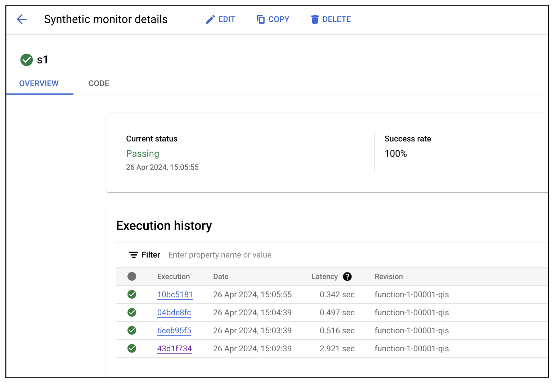Image resolution: width=553 pixels, height=383 pixels.
Task: Click the Filter lines icon
Action: point(134,255)
